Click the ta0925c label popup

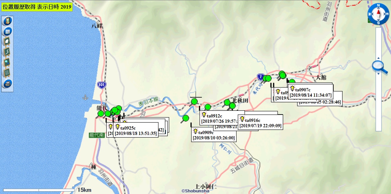(x=136, y=131)
